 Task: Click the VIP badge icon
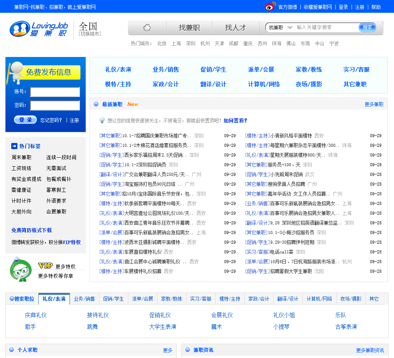45,266
